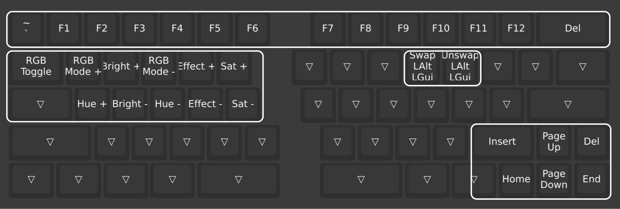The width and height of the screenshot is (620, 209).
Task: Click the F12 key
Action: coord(516,28)
